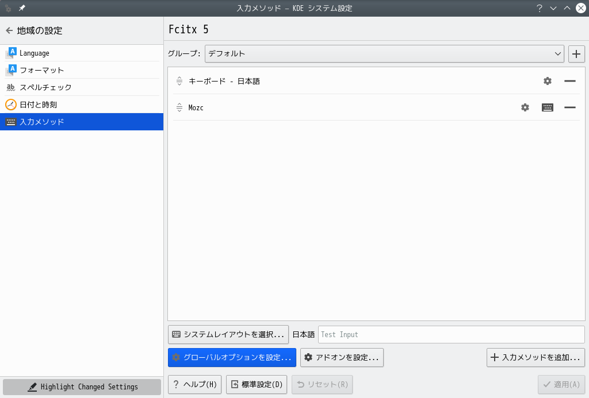Remove the キーボード - 日本語 input method

tap(570, 81)
